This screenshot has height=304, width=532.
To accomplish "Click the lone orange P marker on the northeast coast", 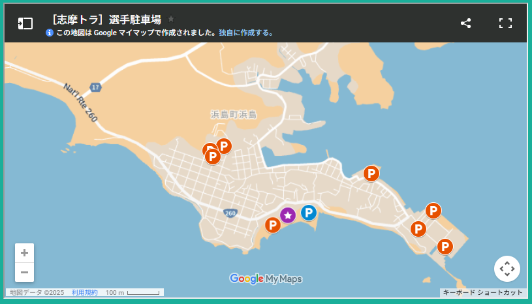I will point(371,173).
